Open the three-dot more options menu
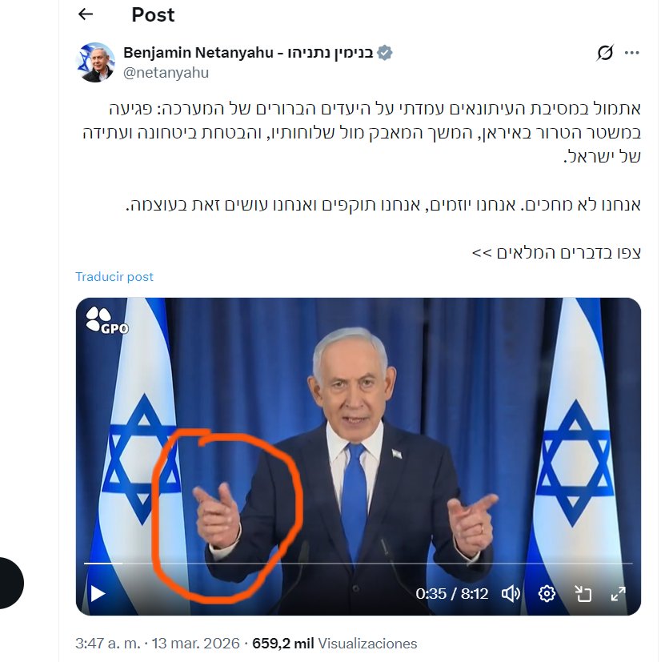The height and width of the screenshot is (662, 669). click(632, 53)
